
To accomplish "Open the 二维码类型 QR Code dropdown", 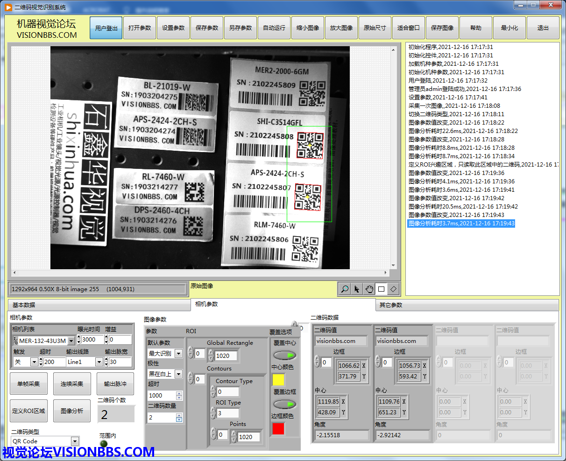I will pyautogui.click(x=75, y=441).
